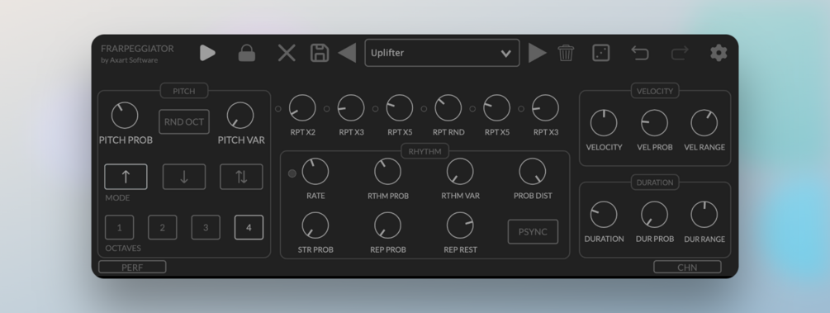Select the up arrow arpeggio mode
The height and width of the screenshot is (313, 830).
coord(126,177)
